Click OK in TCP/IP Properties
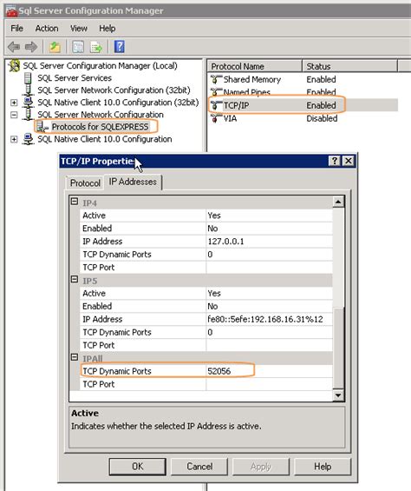This screenshot has height=491, width=411. (x=138, y=467)
